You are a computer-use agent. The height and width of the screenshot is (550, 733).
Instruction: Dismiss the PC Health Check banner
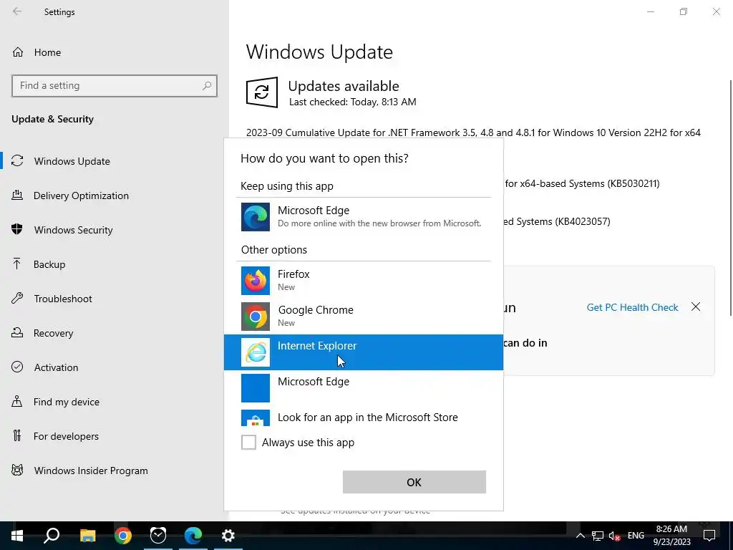pyautogui.click(x=696, y=307)
